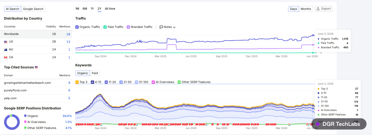Toggle the 4-10 positions checkbox
This screenshot has height=135, width=372.
(92, 82)
